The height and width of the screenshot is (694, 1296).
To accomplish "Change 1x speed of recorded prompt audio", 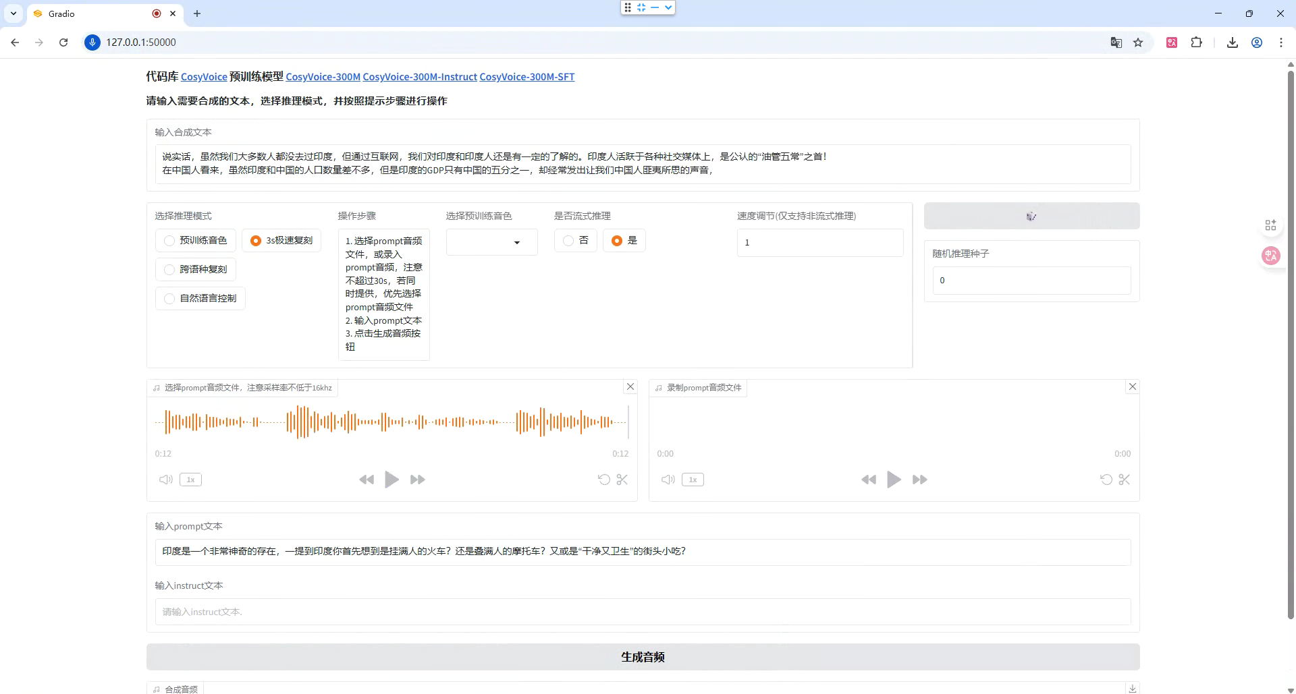I will tap(693, 480).
